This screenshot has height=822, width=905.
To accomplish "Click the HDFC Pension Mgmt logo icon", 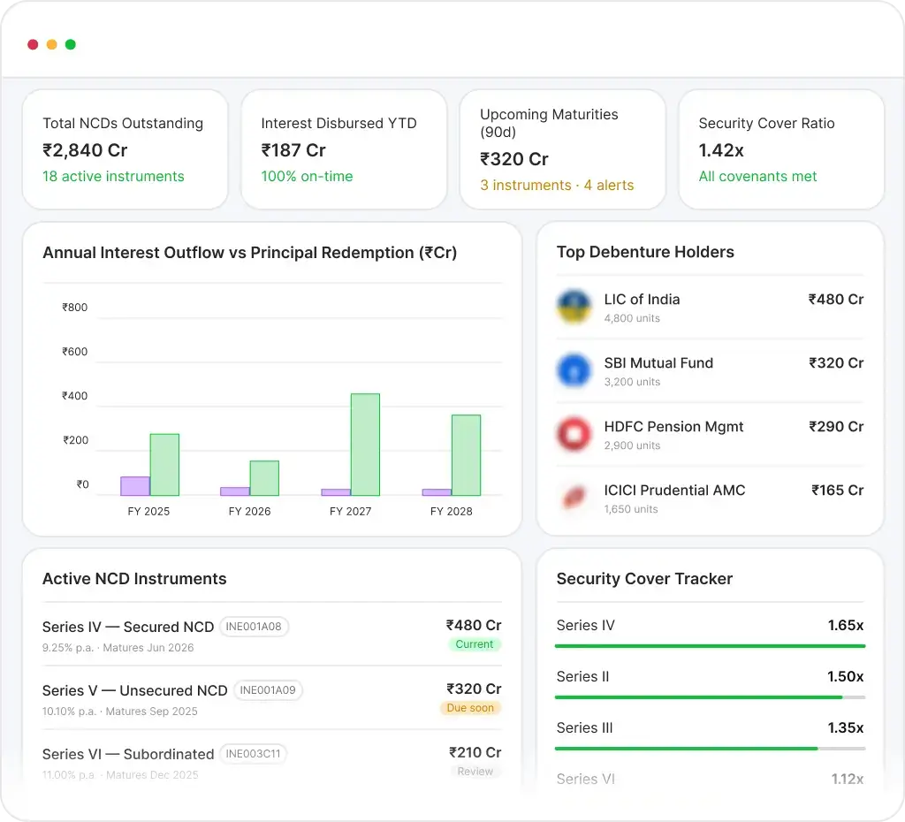I will (x=574, y=434).
